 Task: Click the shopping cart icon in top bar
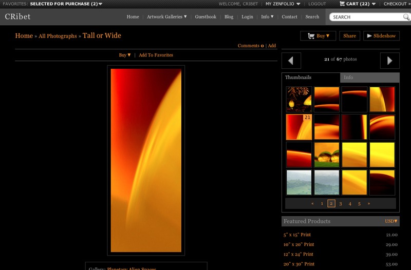343,4
